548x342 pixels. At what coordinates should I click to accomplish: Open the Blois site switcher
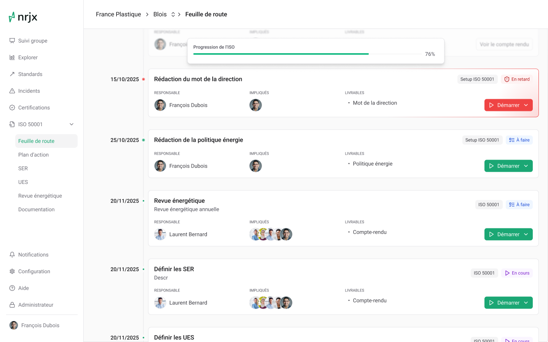click(x=173, y=14)
